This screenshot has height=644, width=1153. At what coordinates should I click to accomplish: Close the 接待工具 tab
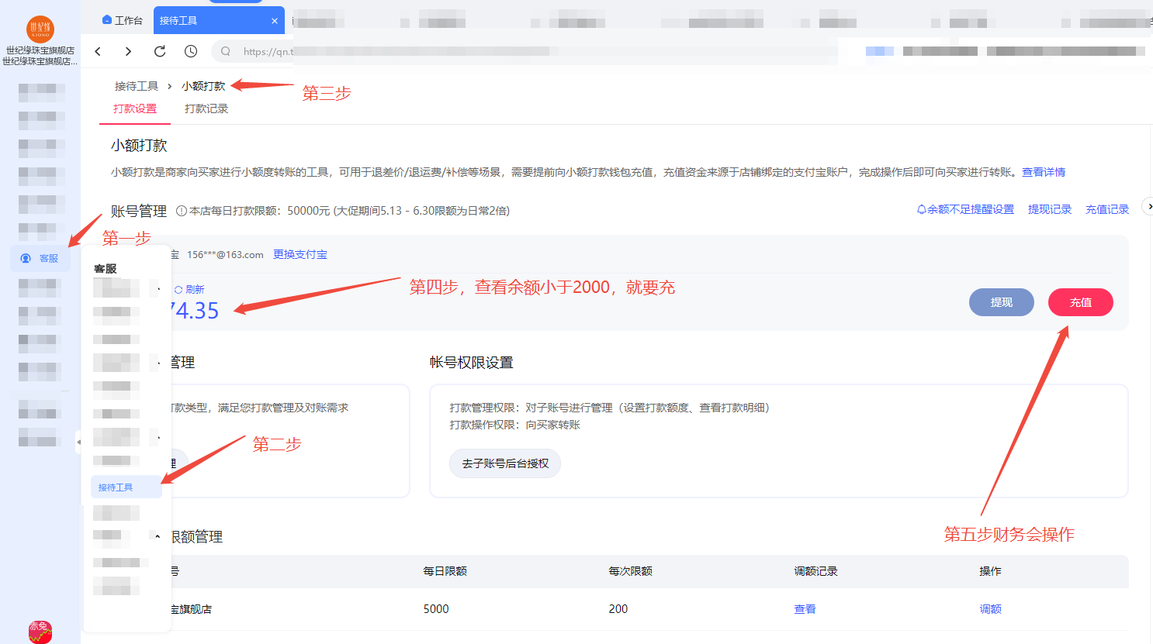click(x=275, y=21)
